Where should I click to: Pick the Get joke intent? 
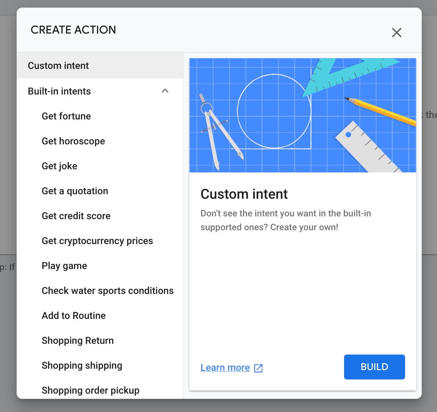point(100,166)
